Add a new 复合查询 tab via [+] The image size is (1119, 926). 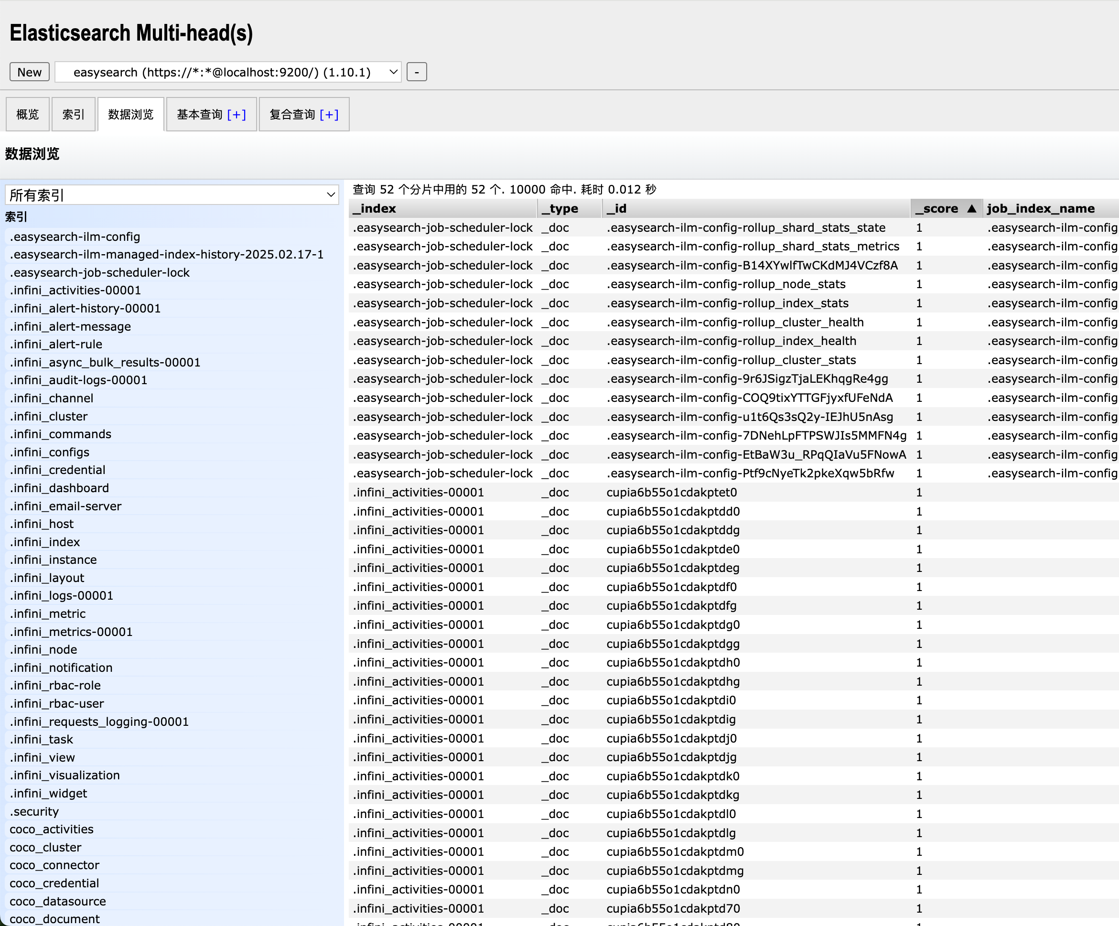tap(329, 114)
